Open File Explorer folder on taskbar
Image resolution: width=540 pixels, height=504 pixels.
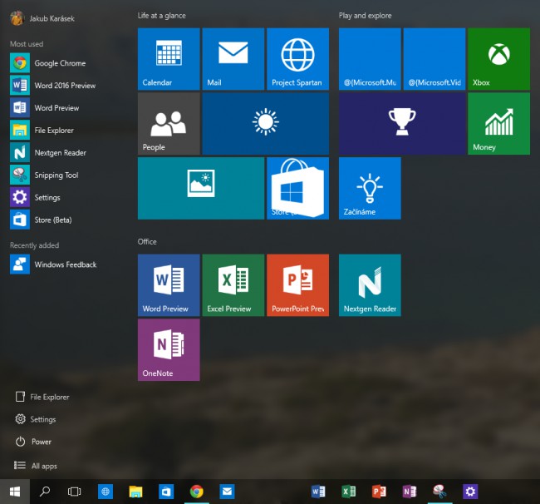135,492
